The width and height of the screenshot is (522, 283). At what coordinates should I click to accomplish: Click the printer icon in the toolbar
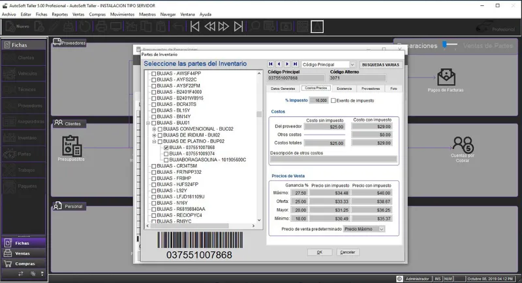(101, 27)
